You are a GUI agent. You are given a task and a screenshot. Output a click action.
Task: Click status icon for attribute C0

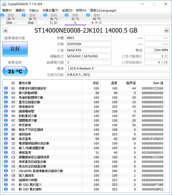[x=6, y=144]
